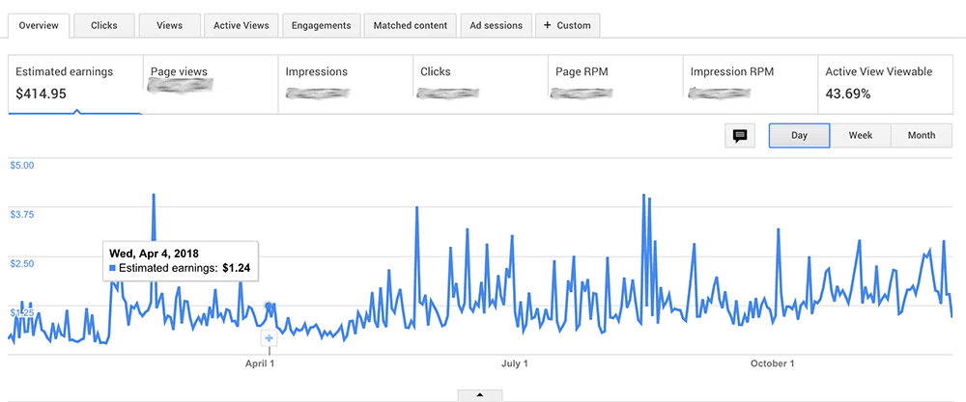Select the Impression RPM metric card
This screenshot has height=402, width=966.
(x=749, y=84)
